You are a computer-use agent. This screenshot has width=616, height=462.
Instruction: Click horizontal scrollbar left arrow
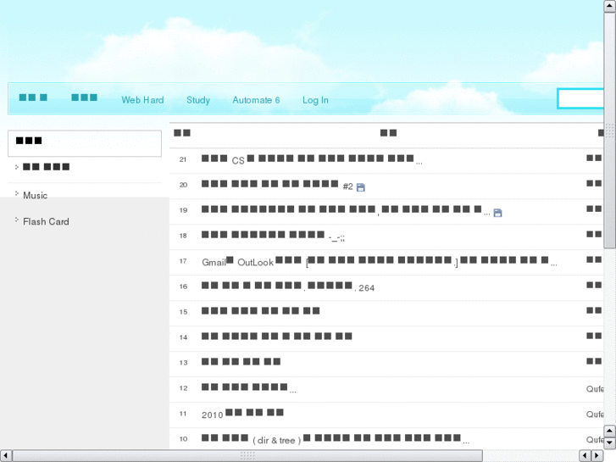[x=5, y=456]
